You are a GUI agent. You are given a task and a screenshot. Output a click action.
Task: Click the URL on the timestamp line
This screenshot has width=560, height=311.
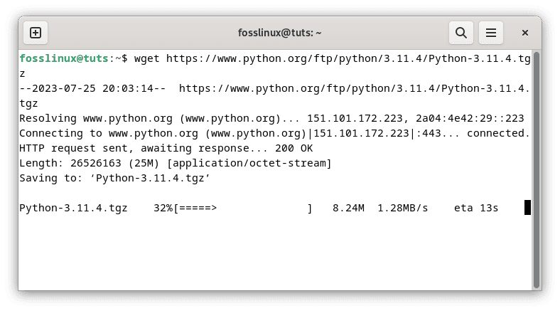pos(354,88)
